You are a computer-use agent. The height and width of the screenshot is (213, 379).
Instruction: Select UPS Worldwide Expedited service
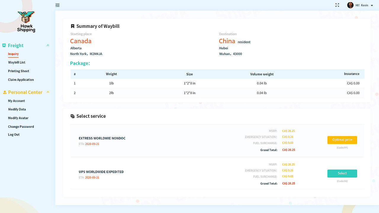[x=342, y=173]
